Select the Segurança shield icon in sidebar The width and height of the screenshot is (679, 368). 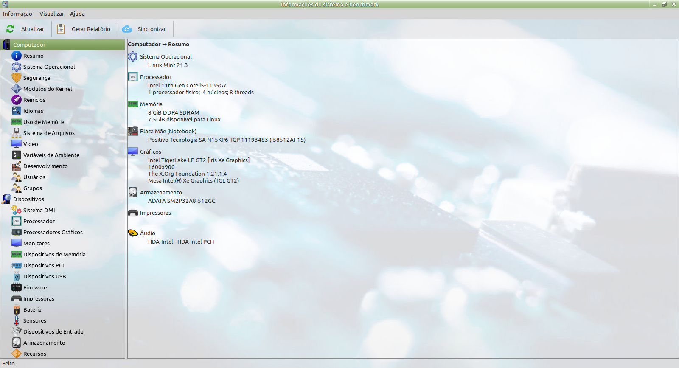[17, 78]
